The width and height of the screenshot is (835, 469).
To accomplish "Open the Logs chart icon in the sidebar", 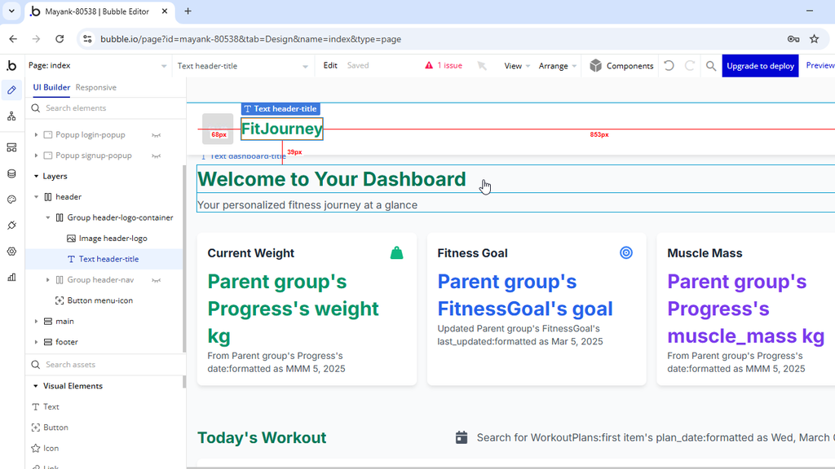I will point(11,277).
